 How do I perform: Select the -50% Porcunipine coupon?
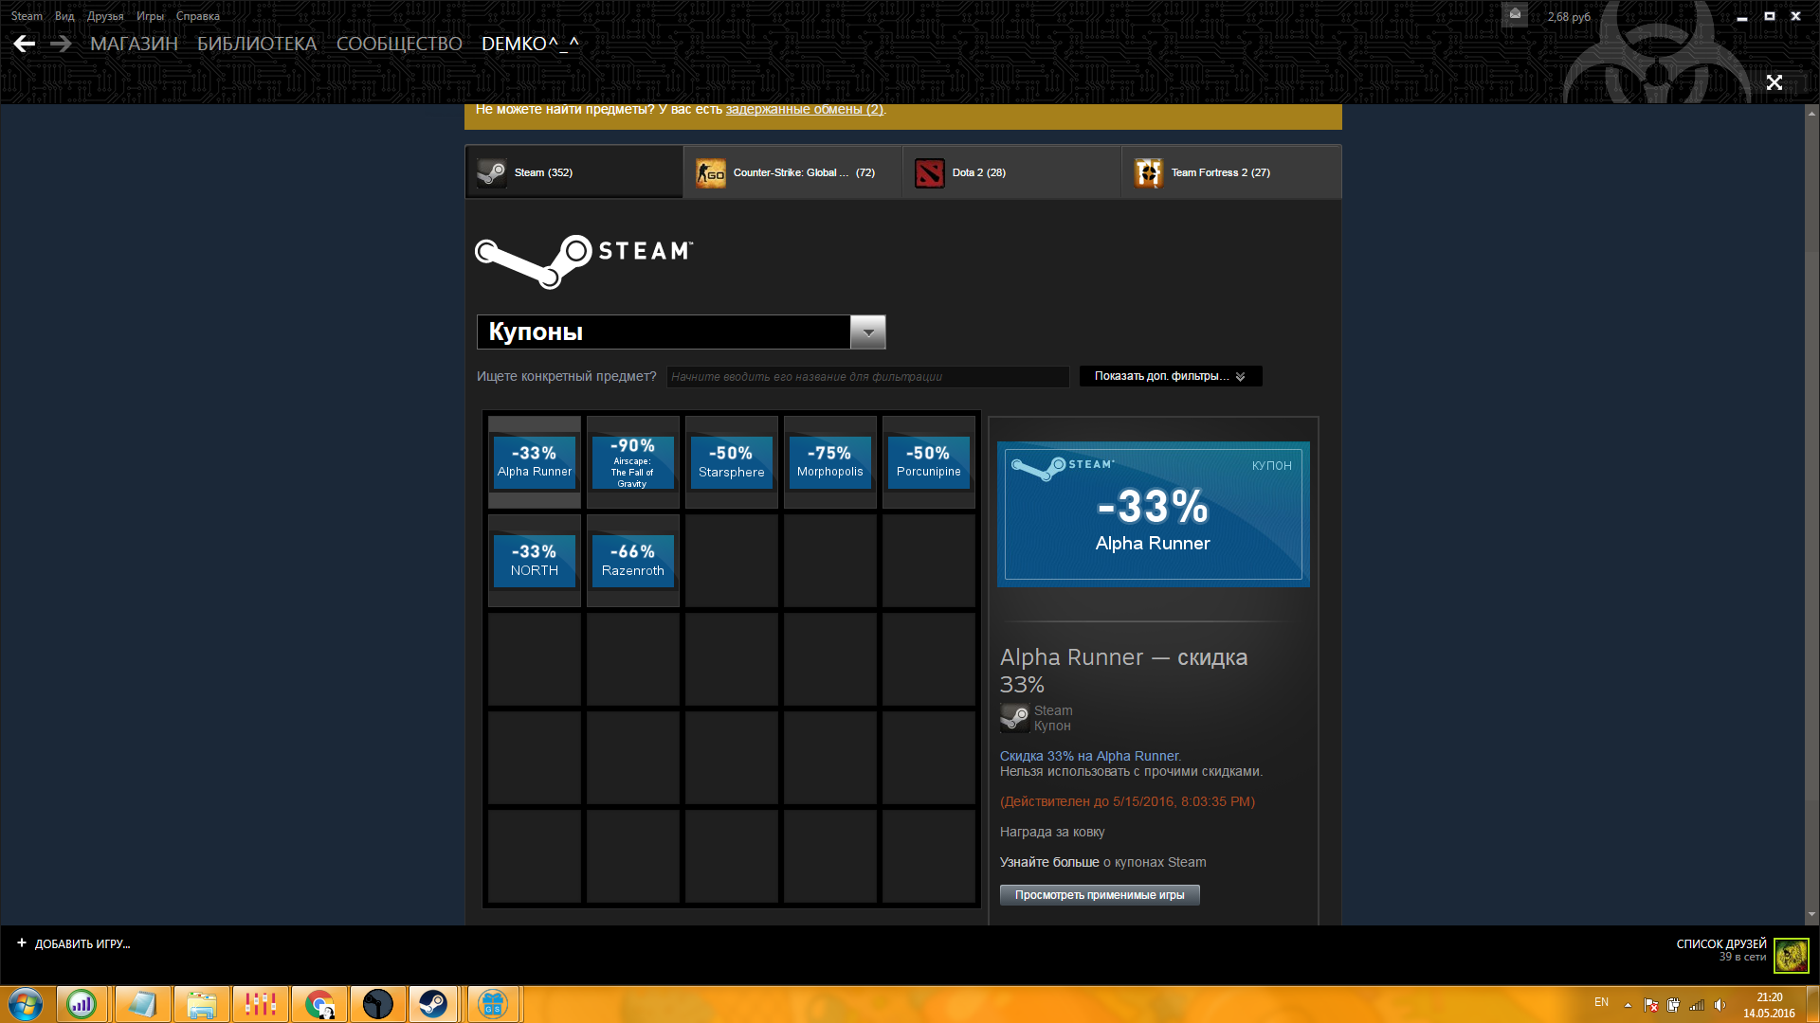(929, 462)
